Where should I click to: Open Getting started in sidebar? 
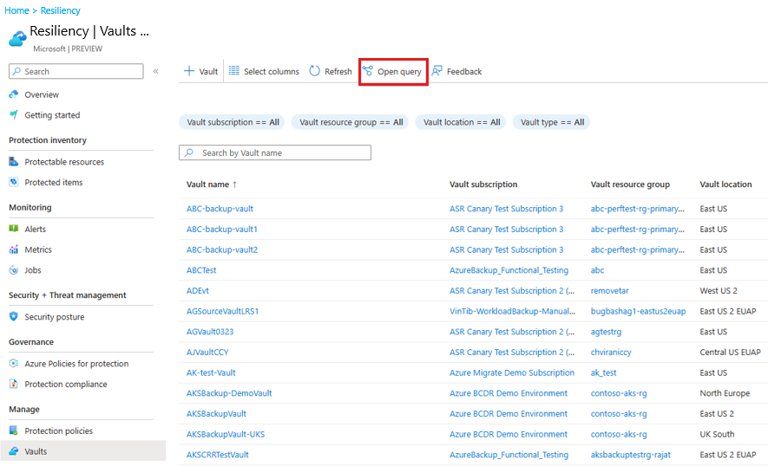click(52, 115)
